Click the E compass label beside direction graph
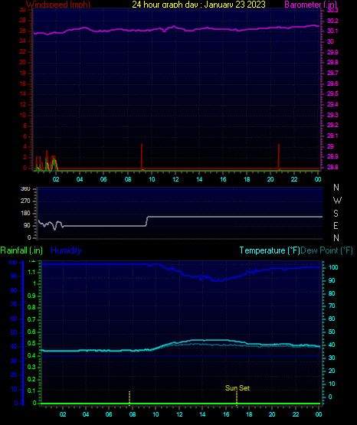 click(x=336, y=225)
